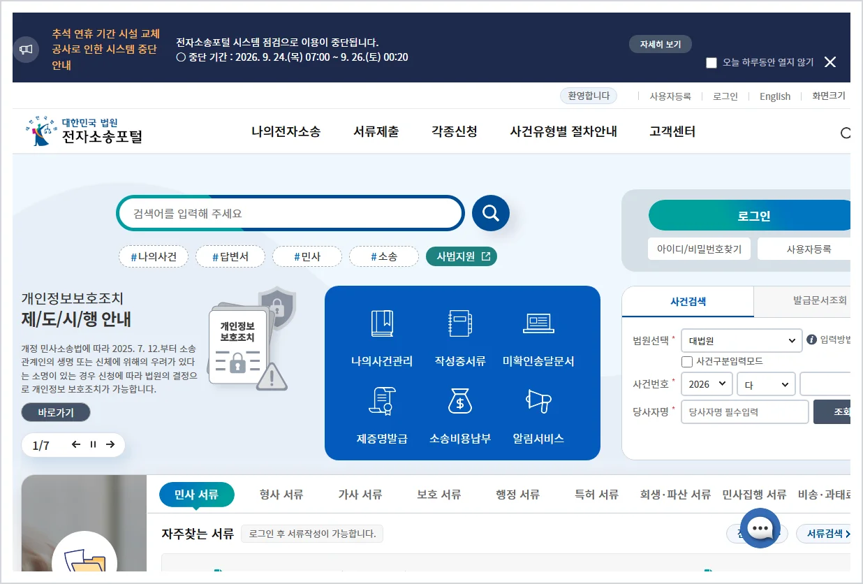
Task: Open 사법지원 external link button
Action: (462, 256)
